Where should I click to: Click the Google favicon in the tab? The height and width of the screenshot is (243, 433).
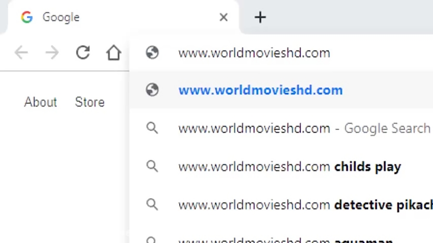27,17
